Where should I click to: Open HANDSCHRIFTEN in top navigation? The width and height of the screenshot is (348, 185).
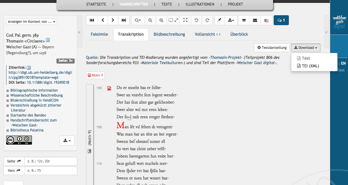(x=134, y=4)
